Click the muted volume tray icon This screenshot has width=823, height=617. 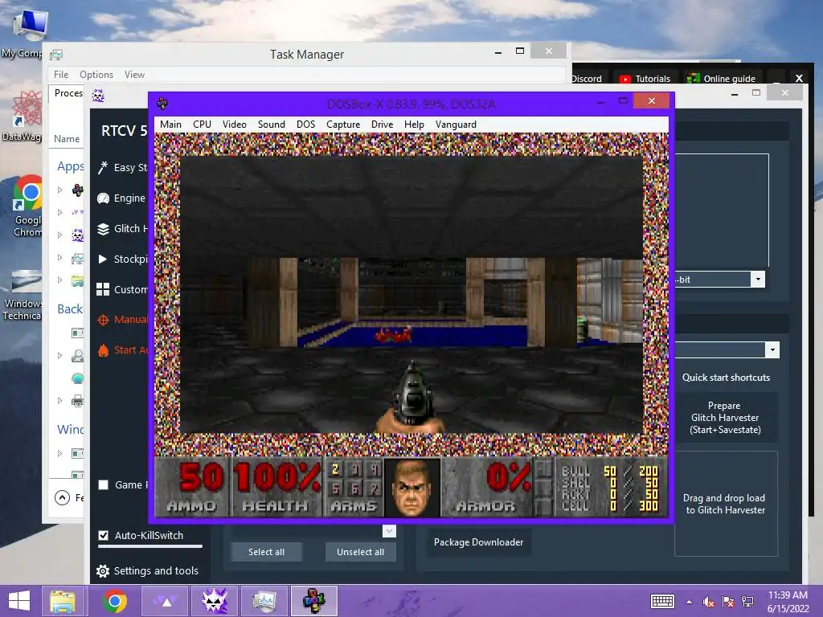tap(709, 602)
